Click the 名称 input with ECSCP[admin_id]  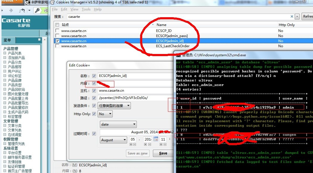(x=136, y=76)
